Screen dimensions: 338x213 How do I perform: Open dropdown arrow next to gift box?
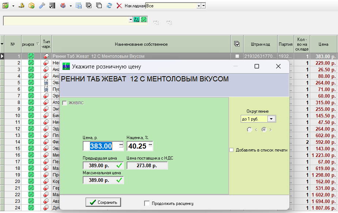(x=71, y=6)
